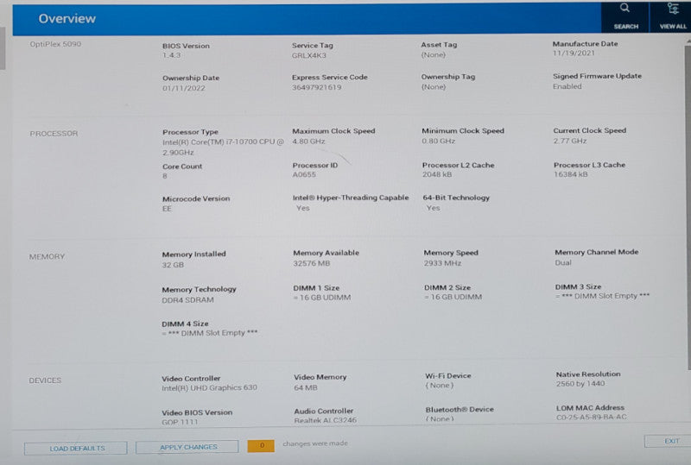The width and height of the screenshot is (691, 465).
Task: Select the Ownership Tag label
Action: pos(448,77)
